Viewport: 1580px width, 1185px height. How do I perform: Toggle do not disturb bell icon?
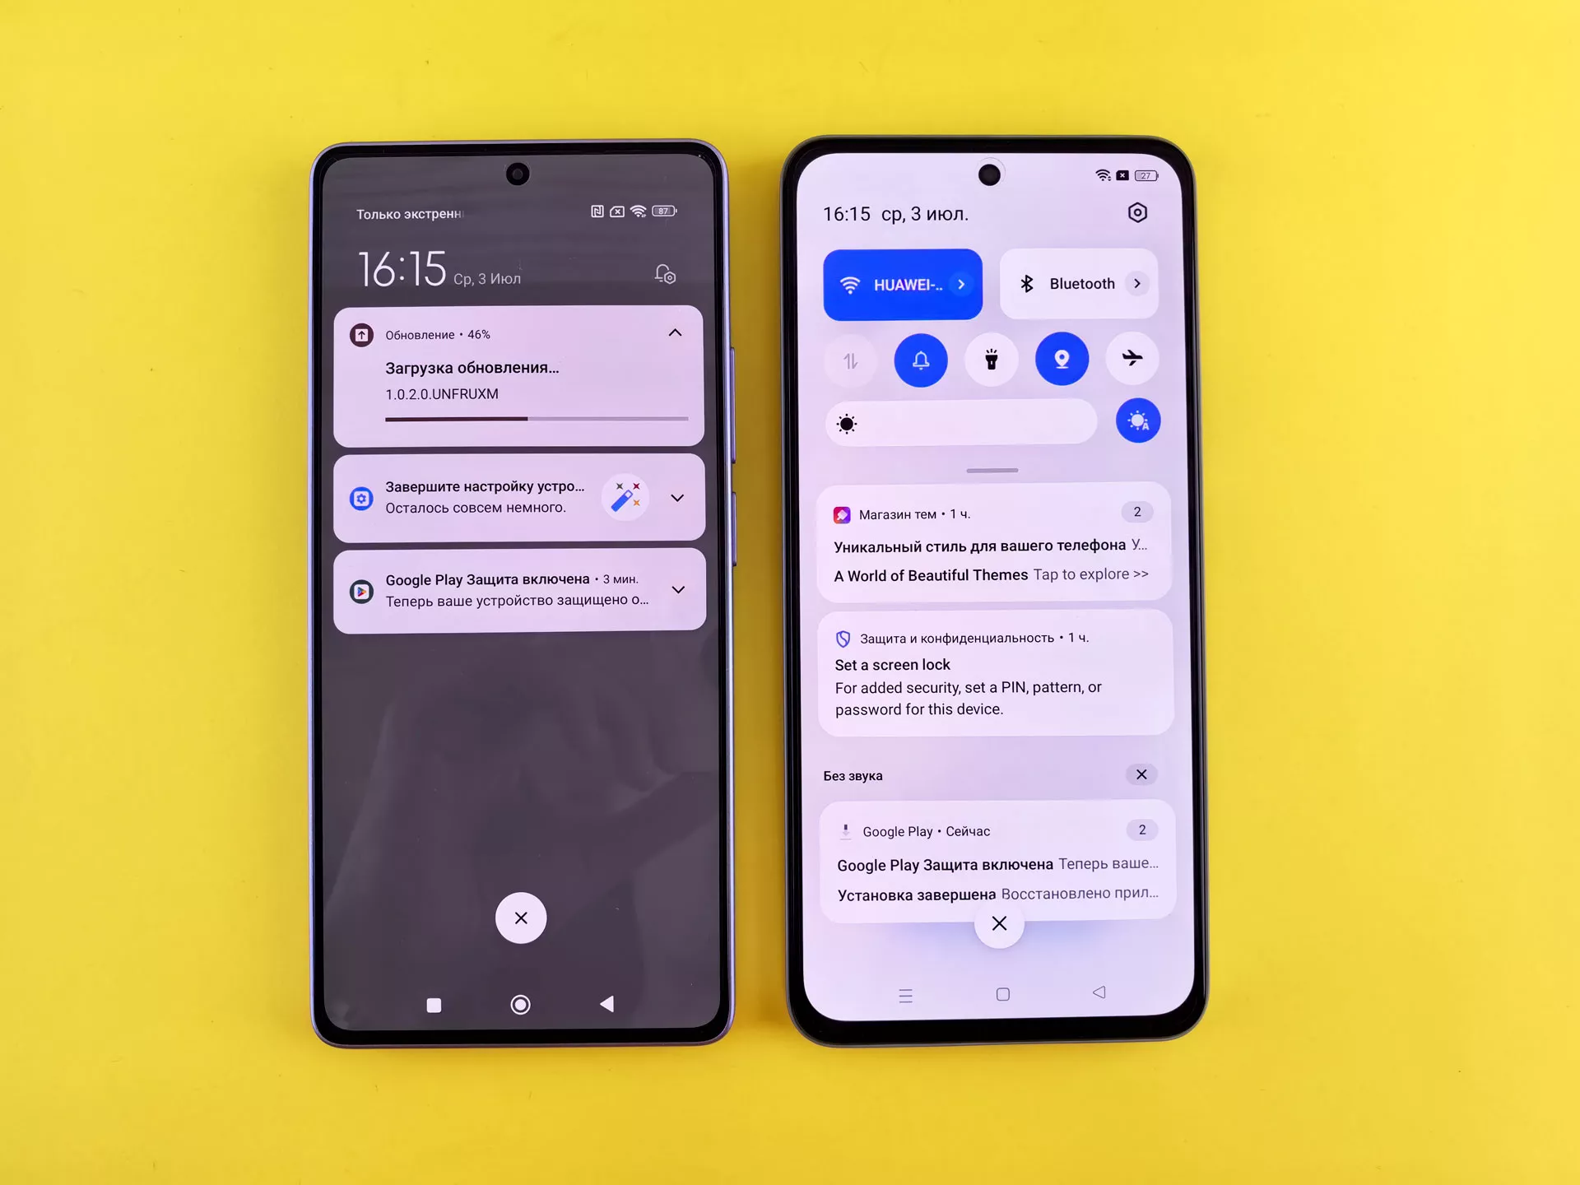coord(919,360)
